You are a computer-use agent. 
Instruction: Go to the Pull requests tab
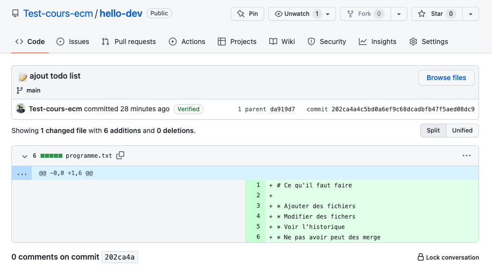coord(129,42)
